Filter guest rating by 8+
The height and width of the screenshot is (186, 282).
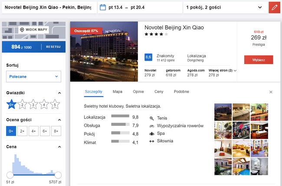click(x=56, y=131)
